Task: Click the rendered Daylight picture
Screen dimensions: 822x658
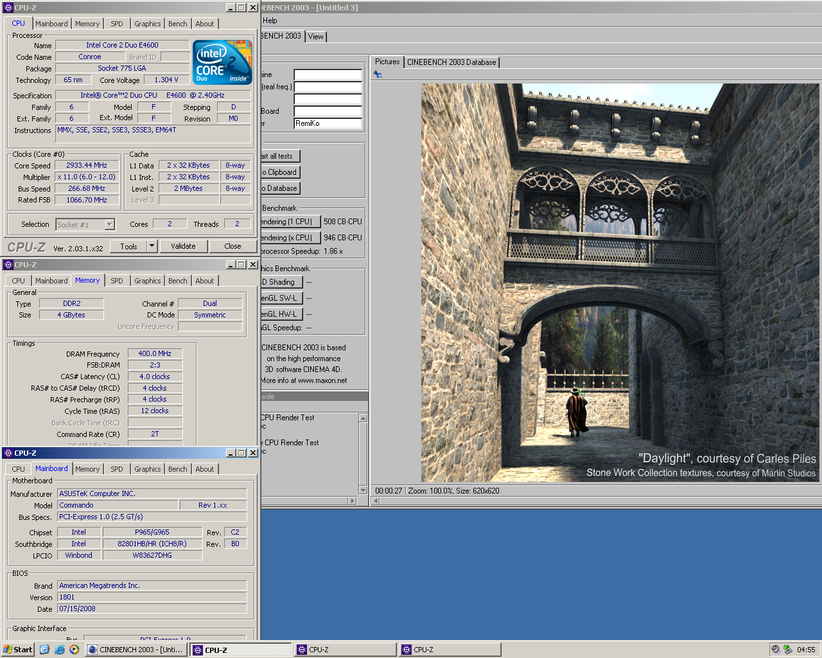Action: tap(620, 283)
